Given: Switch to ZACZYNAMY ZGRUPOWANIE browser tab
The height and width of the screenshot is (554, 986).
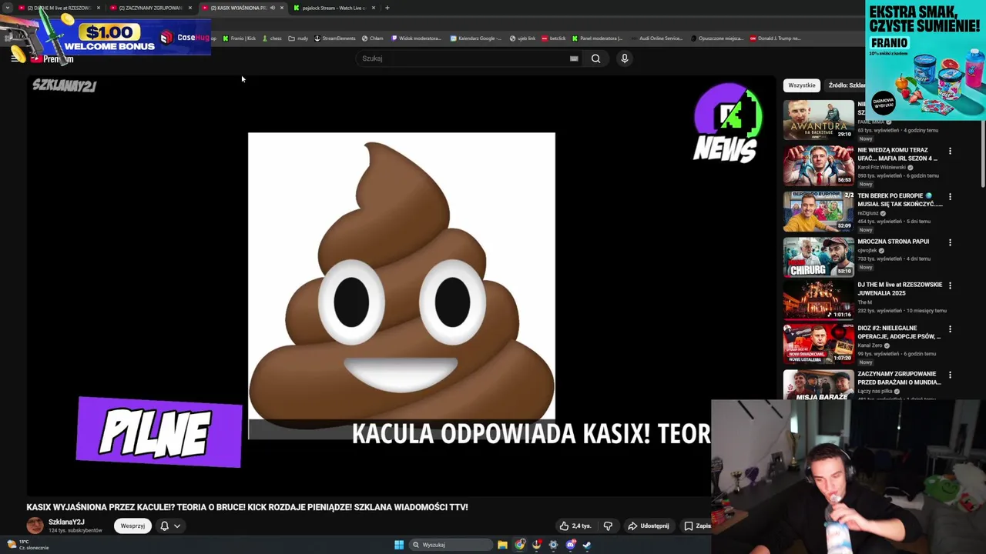Looking at the screenshot, I should [150, 8].
